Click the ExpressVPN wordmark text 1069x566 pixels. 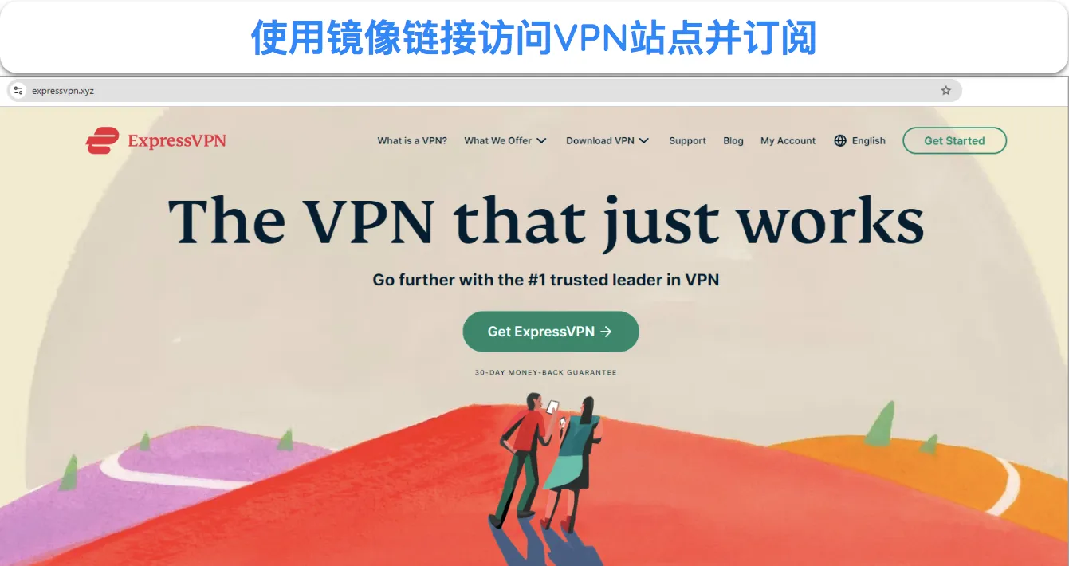point(177,141)
